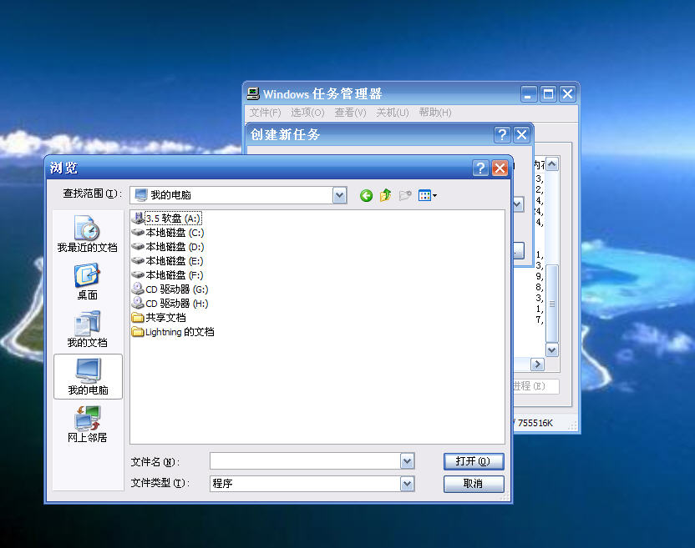Click help button in 创建新任务 dialog
The height and width of the screenshot is (548, 695).
click(502, 134)
